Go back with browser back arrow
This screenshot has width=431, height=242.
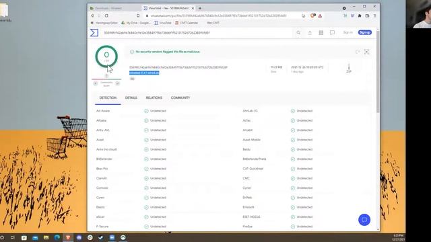(92, 15)
